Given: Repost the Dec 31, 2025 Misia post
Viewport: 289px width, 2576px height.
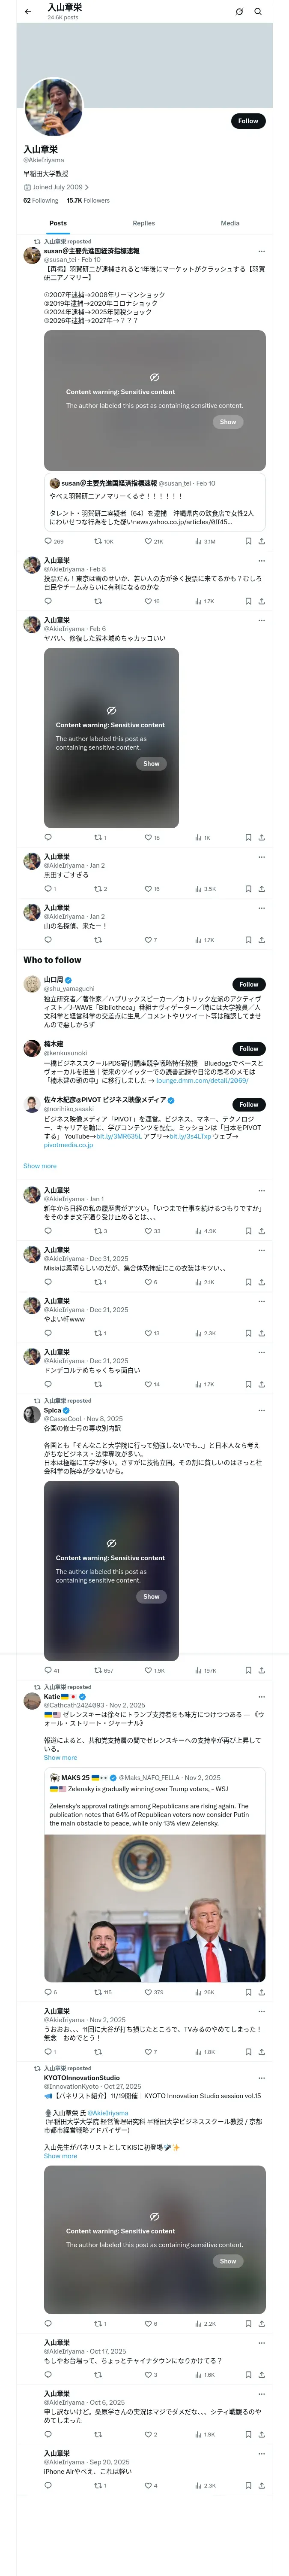Looking at the screenshot, I should (x=98, y=1282).
